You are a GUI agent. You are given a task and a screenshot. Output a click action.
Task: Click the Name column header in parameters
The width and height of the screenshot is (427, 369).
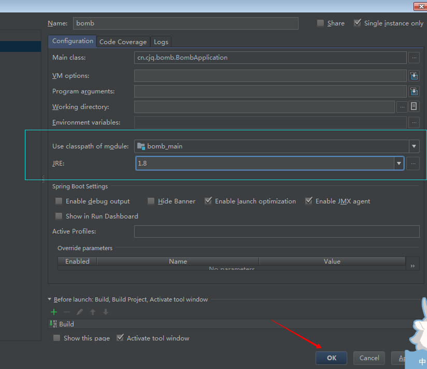coord(178,261)
